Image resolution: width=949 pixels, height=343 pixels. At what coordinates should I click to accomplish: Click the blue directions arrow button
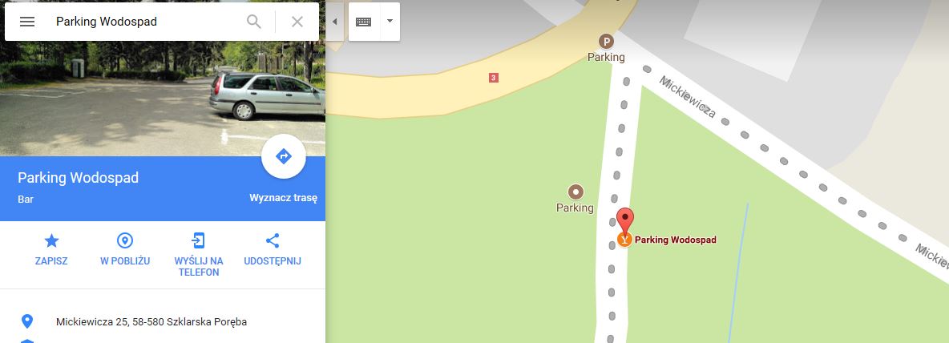tap(283, 157)
